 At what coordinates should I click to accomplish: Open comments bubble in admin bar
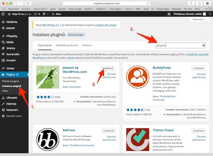[x=45, y=14]
